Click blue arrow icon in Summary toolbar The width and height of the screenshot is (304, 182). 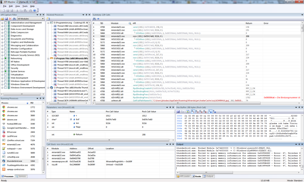pyautogui.click(x=98, y=19)
